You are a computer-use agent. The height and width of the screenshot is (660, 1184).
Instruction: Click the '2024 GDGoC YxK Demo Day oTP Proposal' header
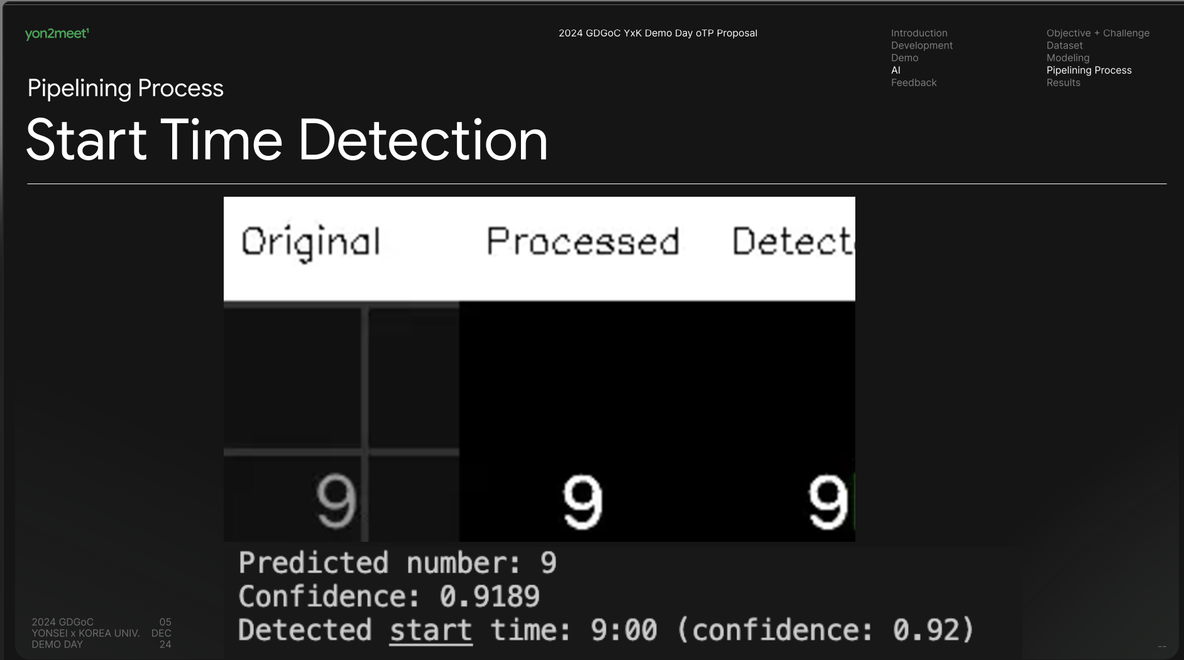point(657,33)
